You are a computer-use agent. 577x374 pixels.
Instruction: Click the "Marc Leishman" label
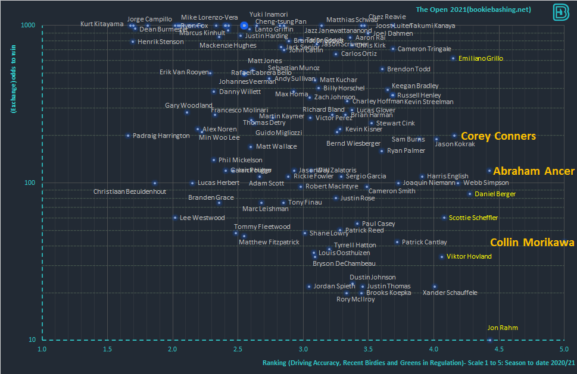tap(266, 209)
